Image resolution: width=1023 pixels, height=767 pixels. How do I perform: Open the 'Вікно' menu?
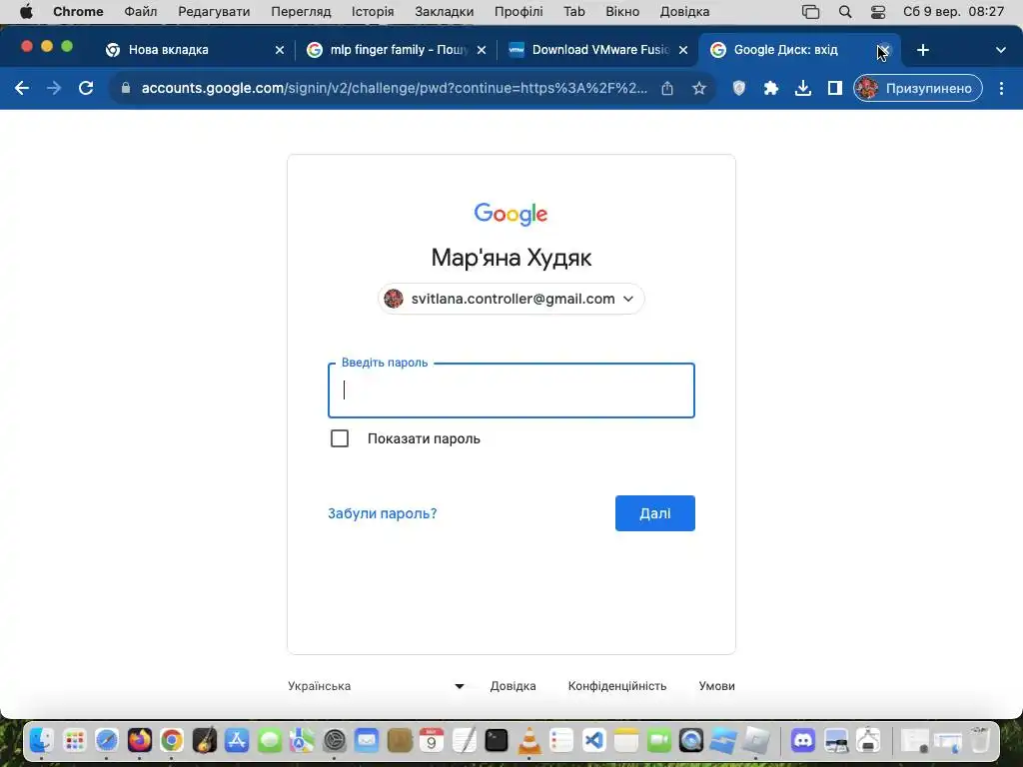click(622, 12)
